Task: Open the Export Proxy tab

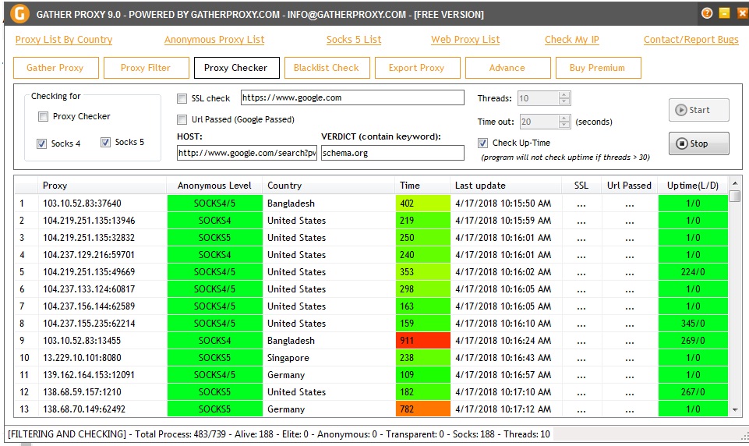Action: click(x=418, y=68)
